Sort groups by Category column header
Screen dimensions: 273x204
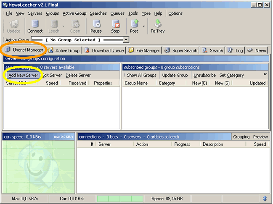171,83
